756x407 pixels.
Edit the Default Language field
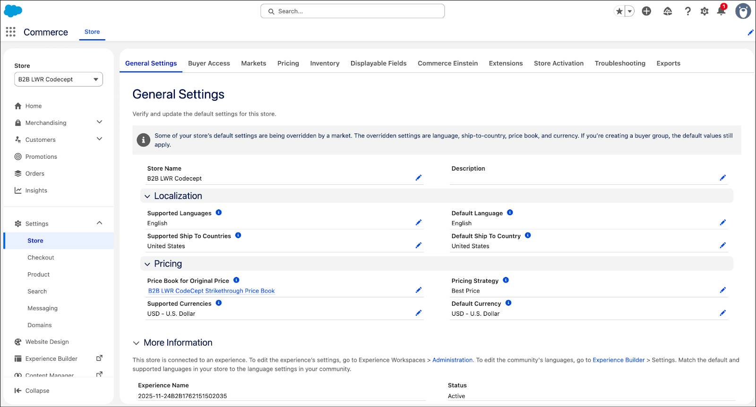click(722, 222)
